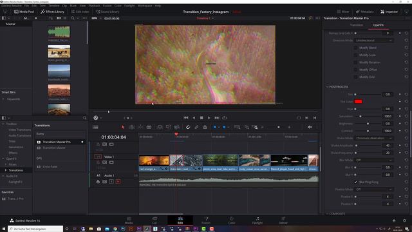
Task: Switch to the Fairlight page
Action: tap(257, 220)
